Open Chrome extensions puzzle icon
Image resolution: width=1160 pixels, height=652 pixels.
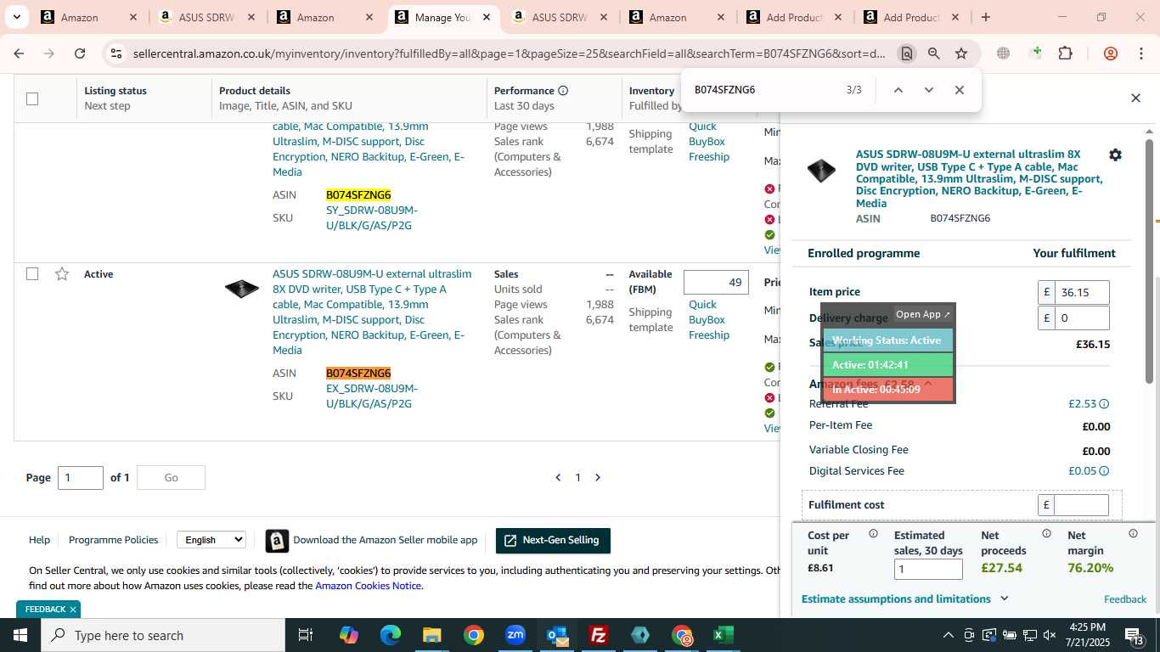(x=1065, y=53)
